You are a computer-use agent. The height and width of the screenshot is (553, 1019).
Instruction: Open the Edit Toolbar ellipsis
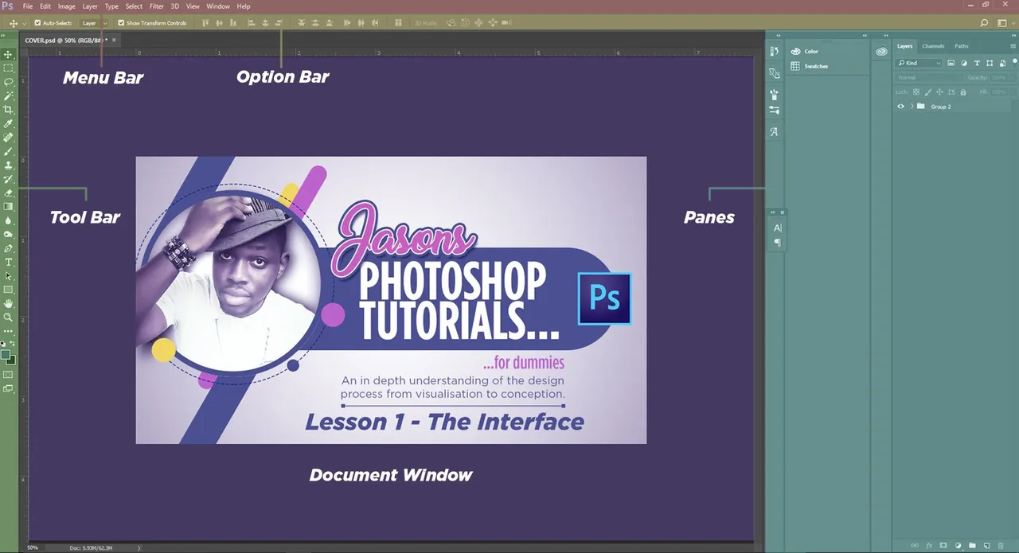pyautogui.click(x=9, y=330)
